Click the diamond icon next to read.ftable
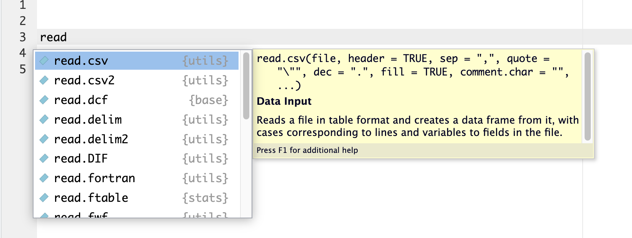 [x=44, y=198]
